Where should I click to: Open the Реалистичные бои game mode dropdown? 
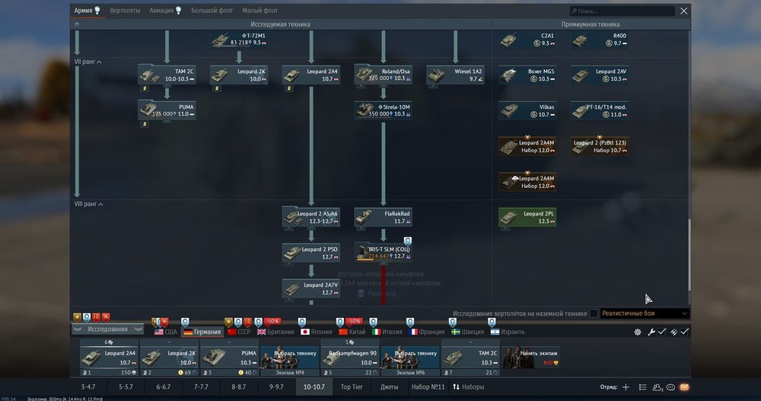point(645,313)
